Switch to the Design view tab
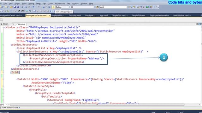The image size is (202, 113). click(5, 24)
